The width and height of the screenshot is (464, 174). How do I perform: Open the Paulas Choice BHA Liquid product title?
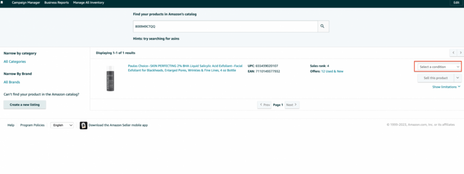point(185,68)
